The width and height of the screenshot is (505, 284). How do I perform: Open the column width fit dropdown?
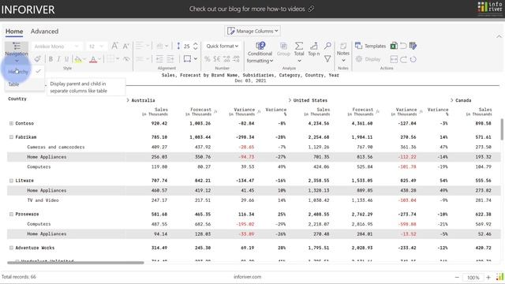(190, 59)
